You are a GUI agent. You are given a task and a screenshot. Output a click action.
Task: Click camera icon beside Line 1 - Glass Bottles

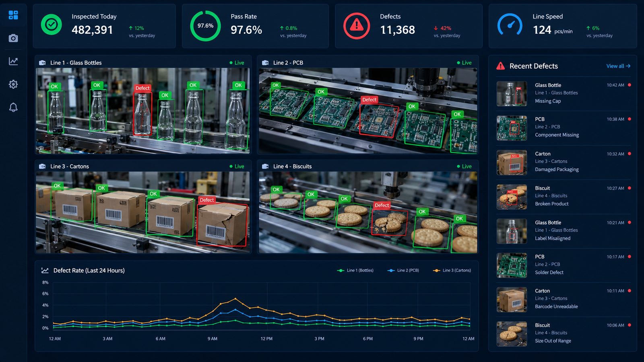42,63
